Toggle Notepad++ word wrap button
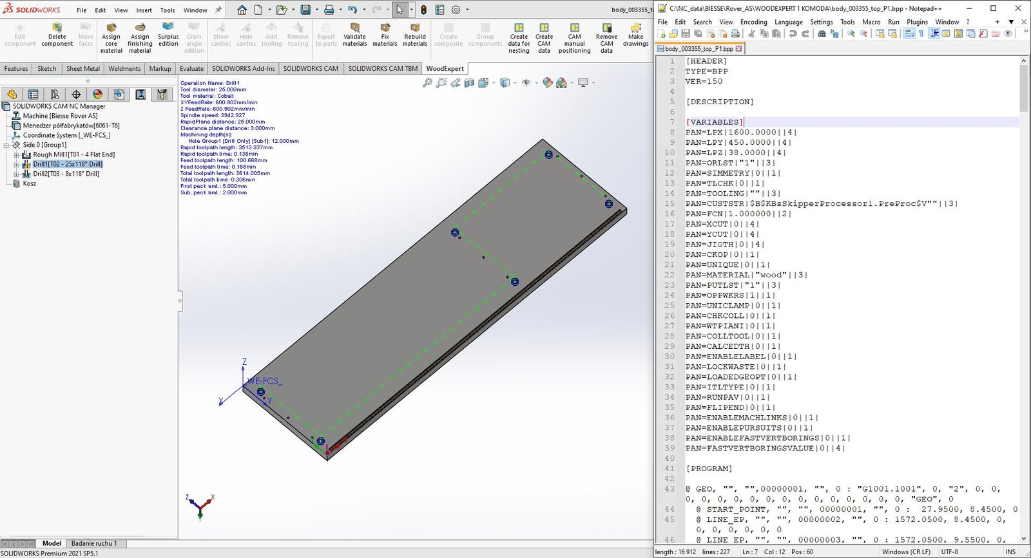This screenshot has width=1031, height=558. tap(909, 33)
